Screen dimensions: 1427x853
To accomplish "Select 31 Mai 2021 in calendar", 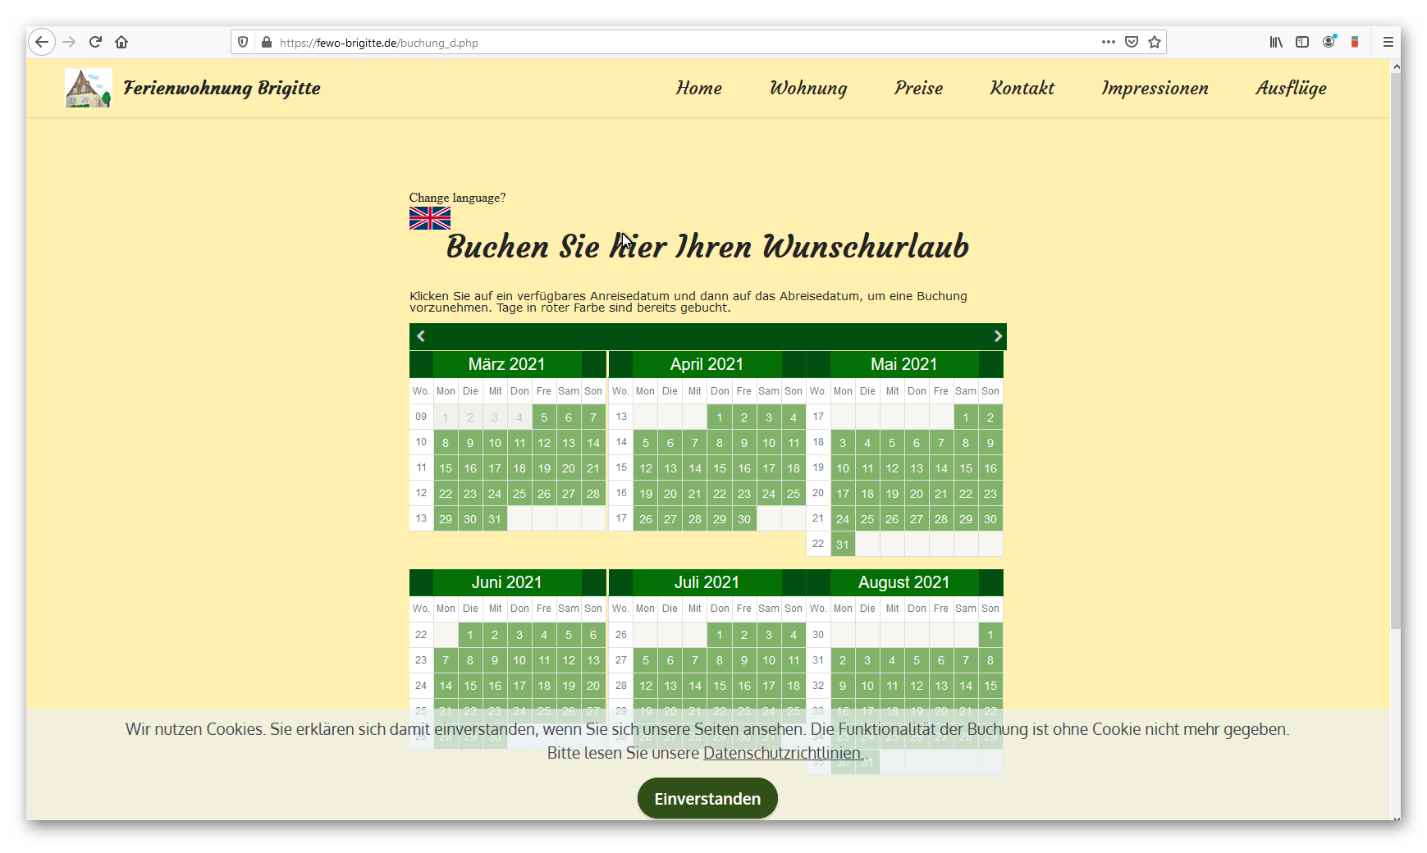I will tap(843, 545).
